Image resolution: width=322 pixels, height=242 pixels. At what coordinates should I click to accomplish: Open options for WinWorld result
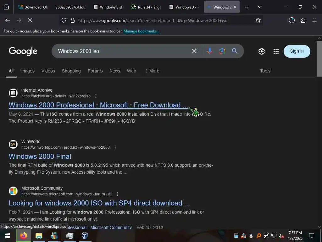pos(115,147)
